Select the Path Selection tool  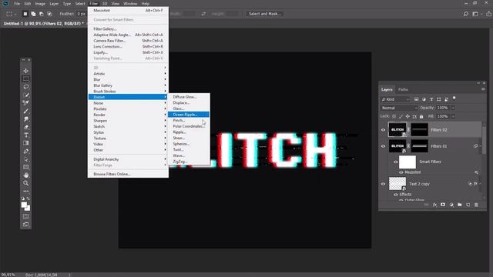[25, 159]
